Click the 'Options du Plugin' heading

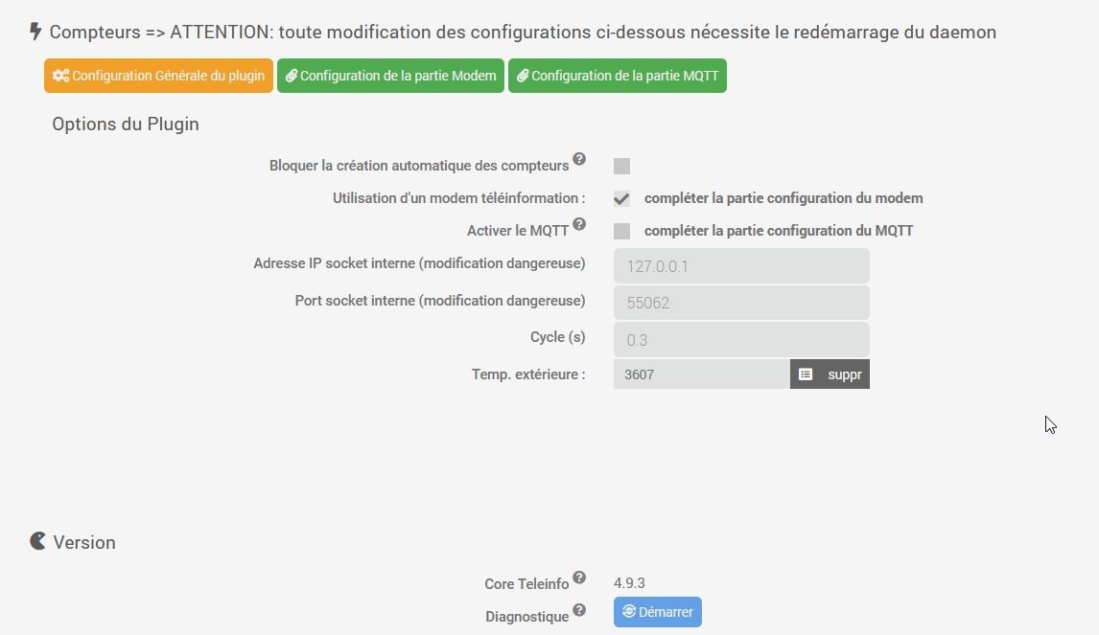126,124
